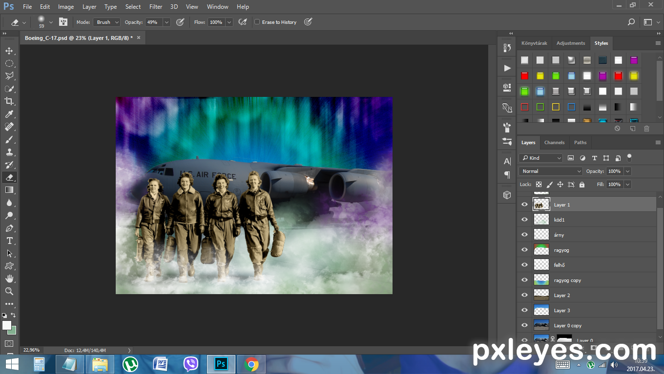Viewport: 664px width, 374px height.
Task: Open the Filter menu
Action: [x=156, y=7]
